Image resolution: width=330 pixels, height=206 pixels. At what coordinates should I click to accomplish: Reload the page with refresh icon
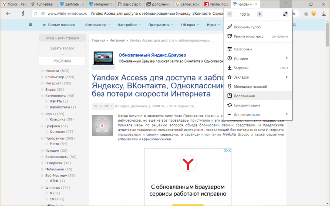coord(36,13)
